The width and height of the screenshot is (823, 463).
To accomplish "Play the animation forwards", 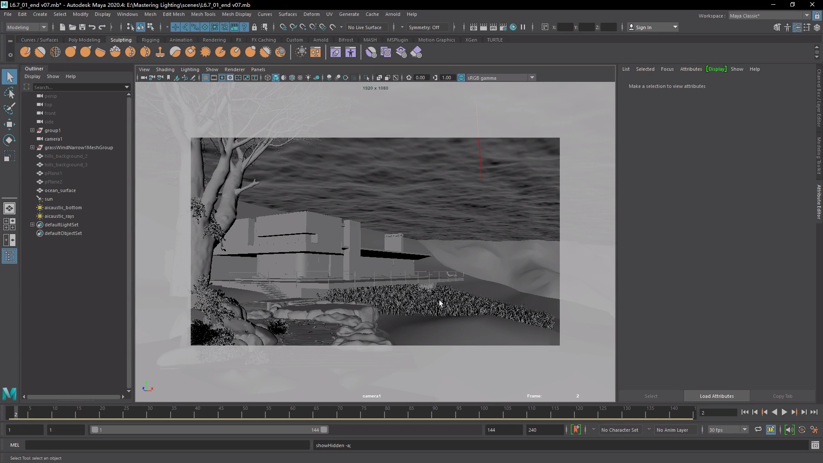I will pyautogui.click(x=784, y=412).
